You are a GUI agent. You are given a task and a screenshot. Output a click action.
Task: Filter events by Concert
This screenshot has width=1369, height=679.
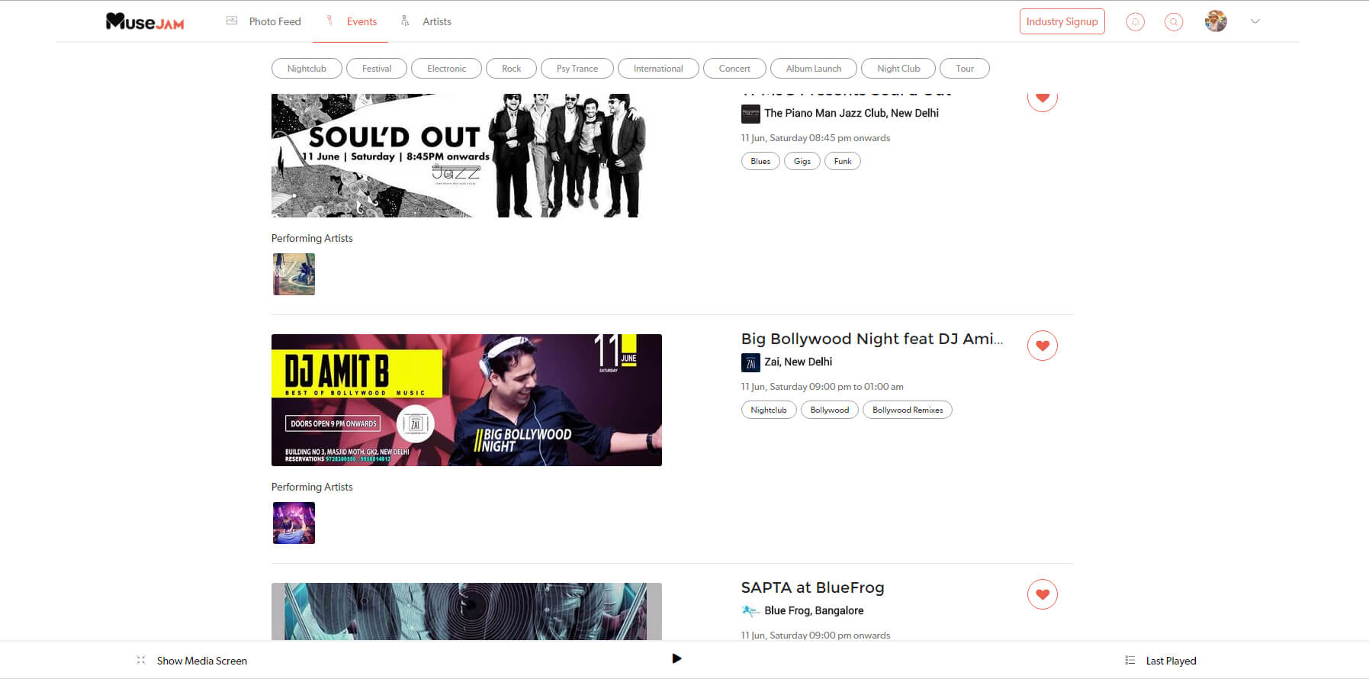click(734, 69)
